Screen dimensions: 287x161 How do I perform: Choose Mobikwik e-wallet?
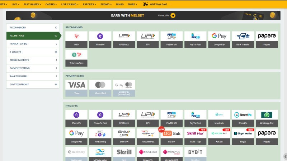coord(219,118)
